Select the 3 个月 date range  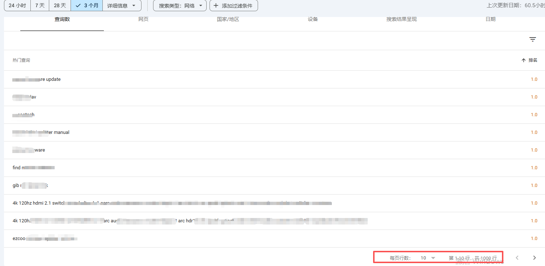(87, 5)
